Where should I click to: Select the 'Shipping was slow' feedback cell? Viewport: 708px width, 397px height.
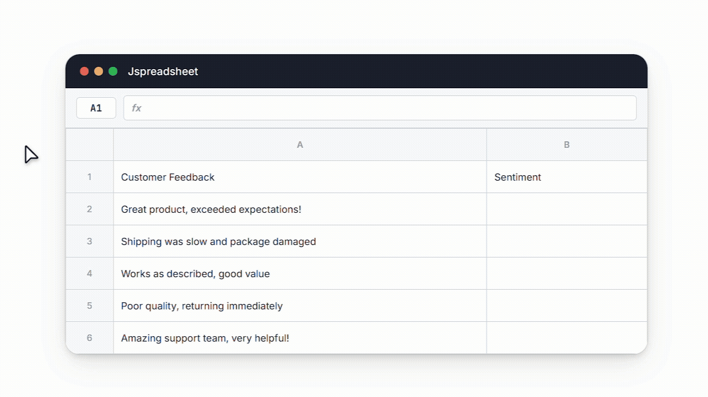point(300,241)
